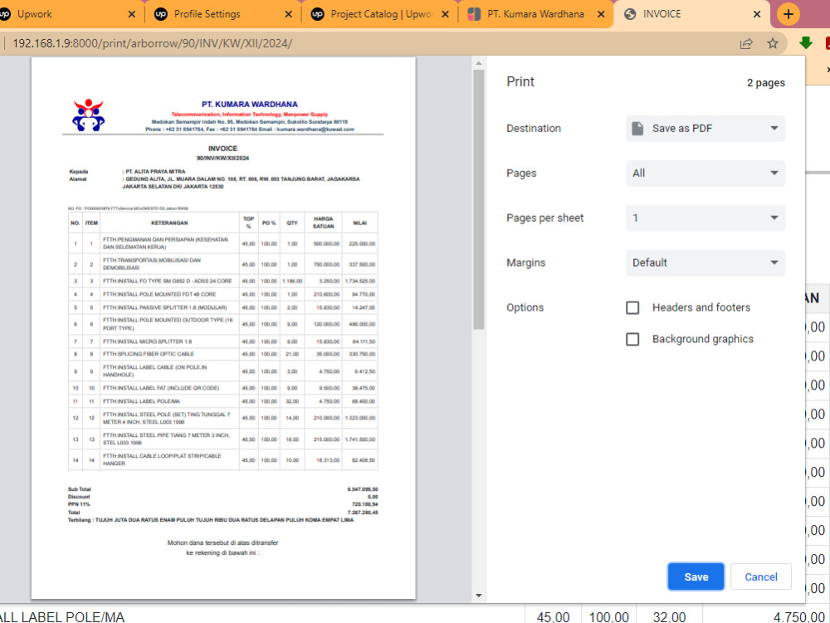The height and width of the screenshot is (623, 830).
Task: Click the invoice preview page thumbnail
Action: click(x=223, y=328)
